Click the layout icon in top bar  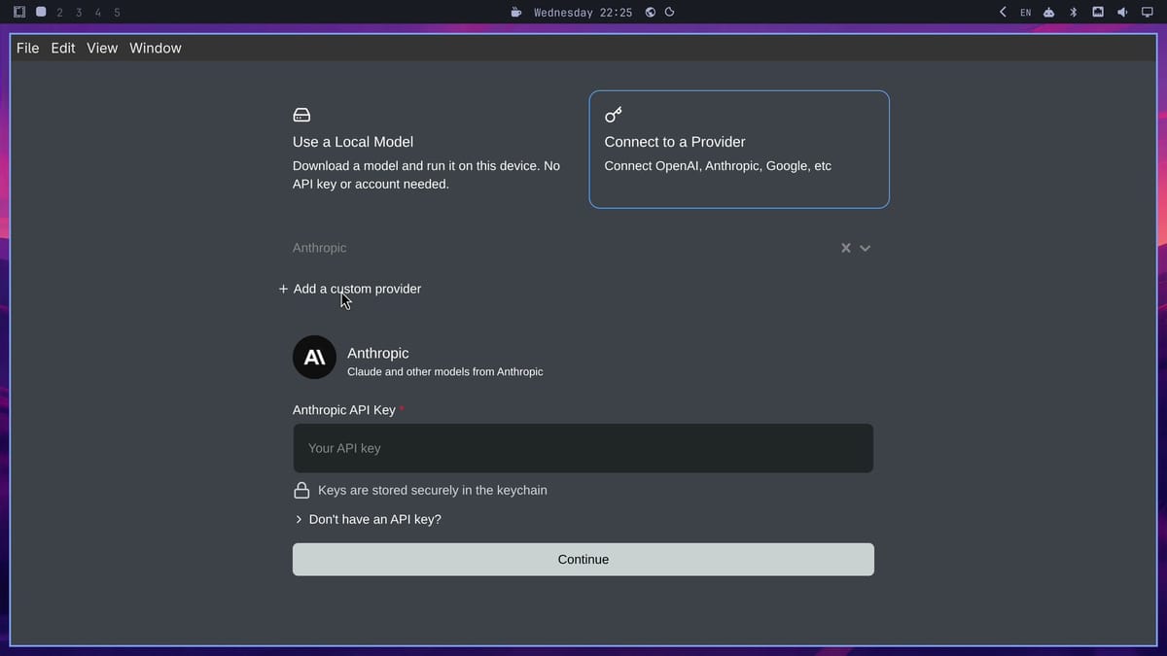pyautogui.click(x=19, y=13)
